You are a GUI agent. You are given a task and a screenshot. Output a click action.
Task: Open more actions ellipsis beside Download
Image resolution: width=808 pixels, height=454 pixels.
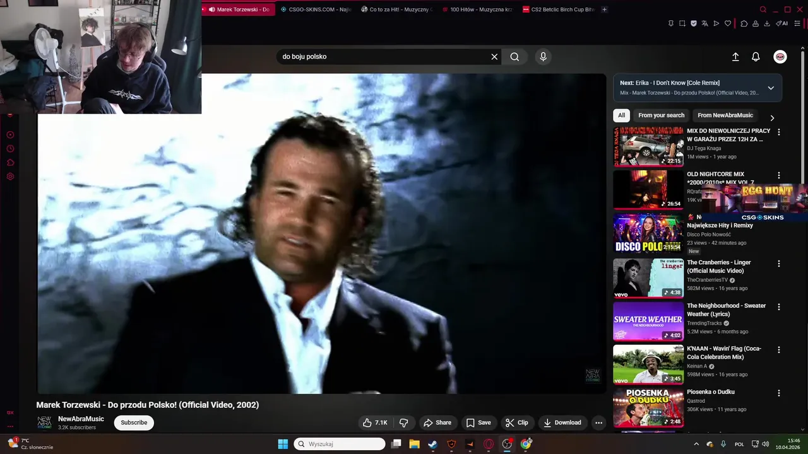tap(598, 422)
